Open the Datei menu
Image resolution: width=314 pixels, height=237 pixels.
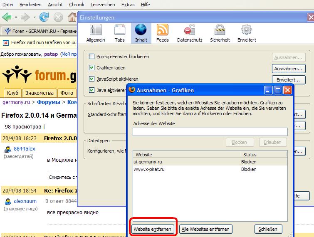coord(7,5)
